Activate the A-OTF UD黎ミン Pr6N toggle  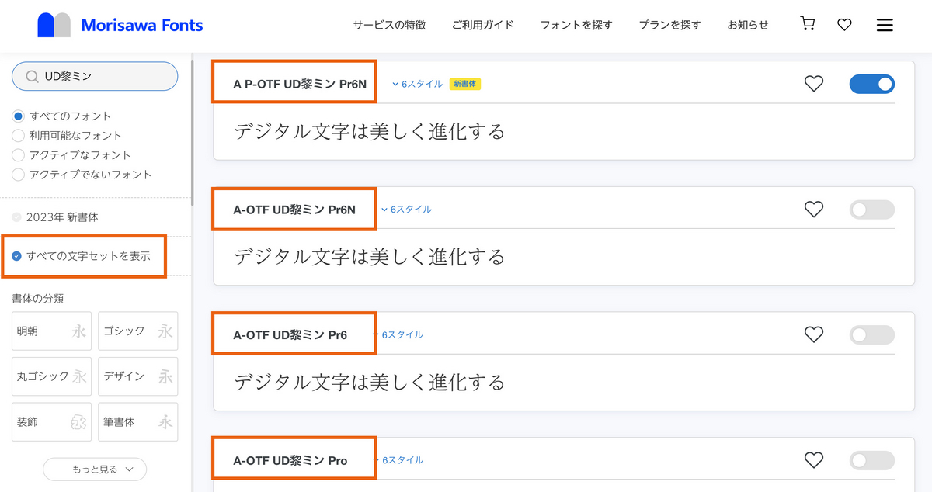[x=872, y=210]
